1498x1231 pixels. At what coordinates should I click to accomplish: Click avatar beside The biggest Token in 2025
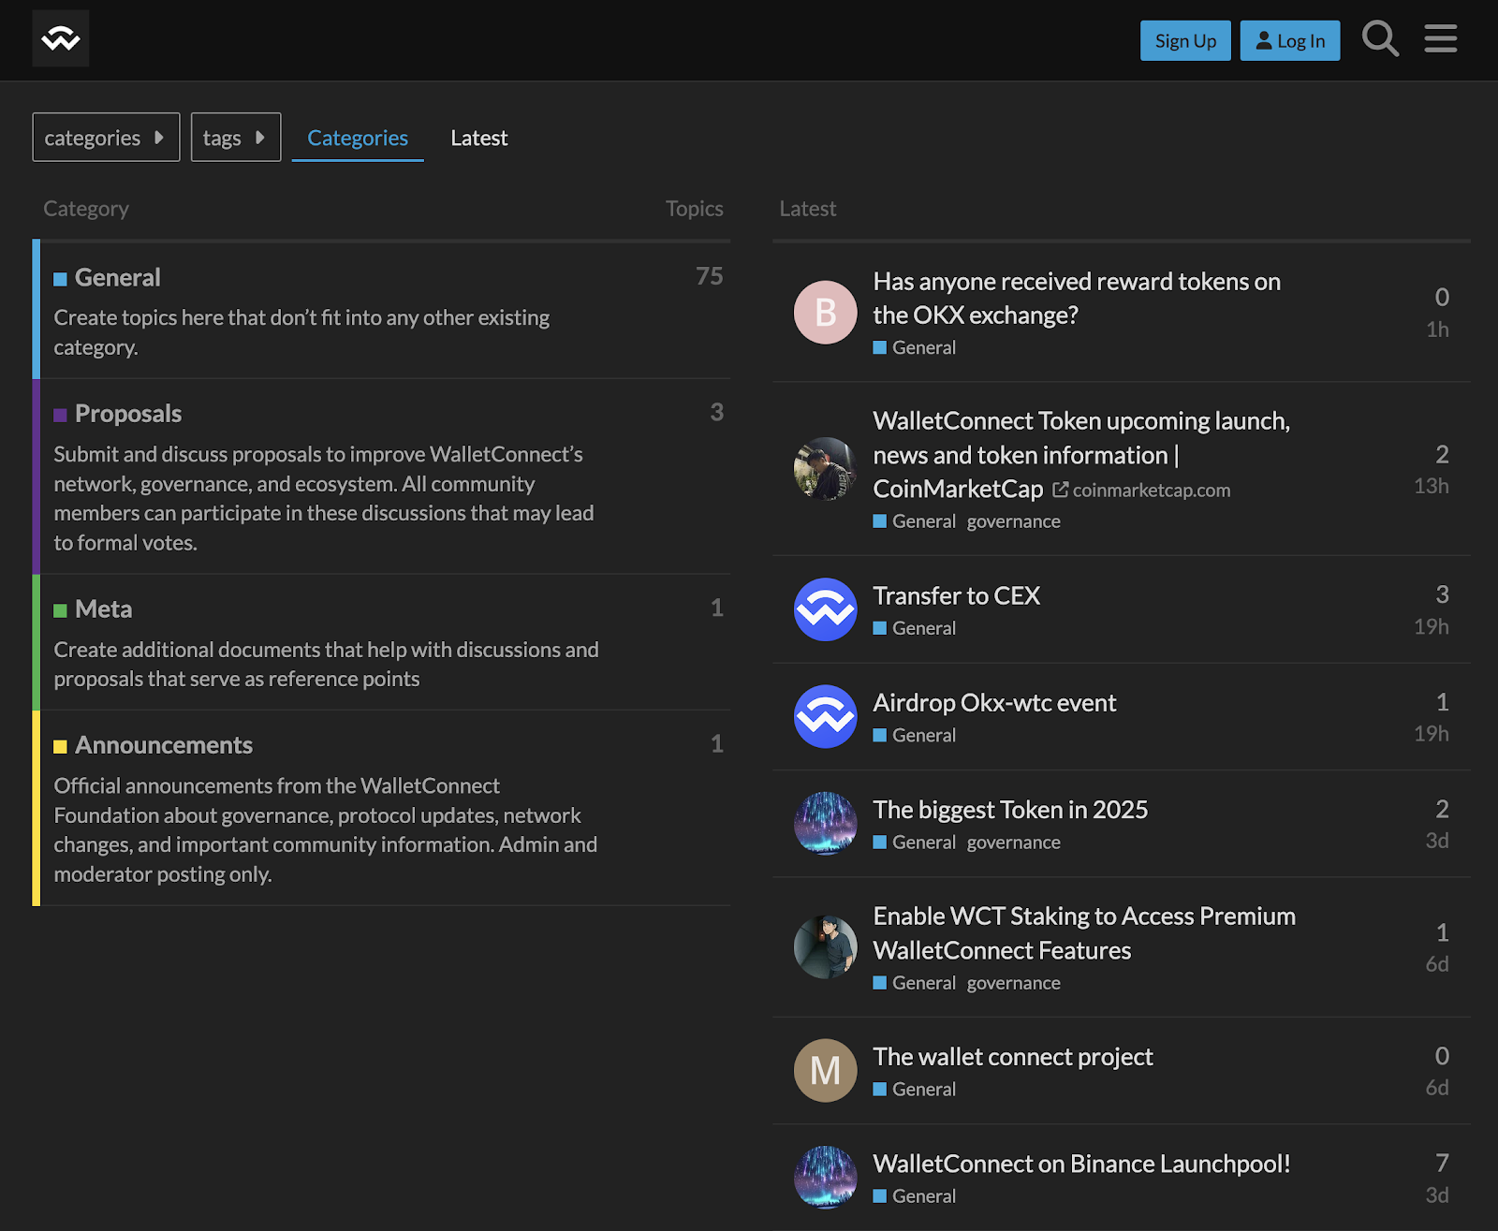tap(825, 824)
